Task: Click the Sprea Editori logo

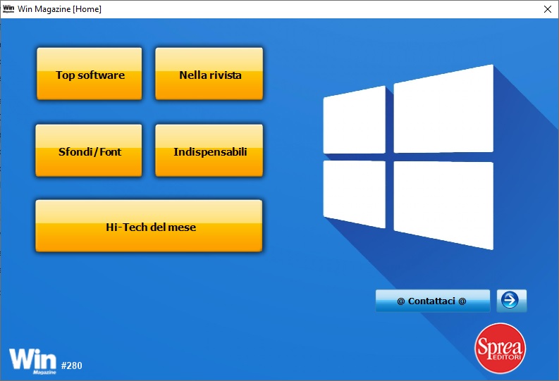Action: pyautogui.click(x=500, y=348)
